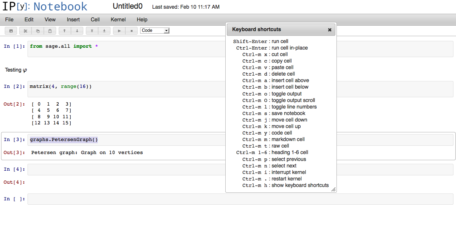Viewport: 456px width, 230px height.
Task: Cut the selected cell using the scissors icon
Action: 25,31
